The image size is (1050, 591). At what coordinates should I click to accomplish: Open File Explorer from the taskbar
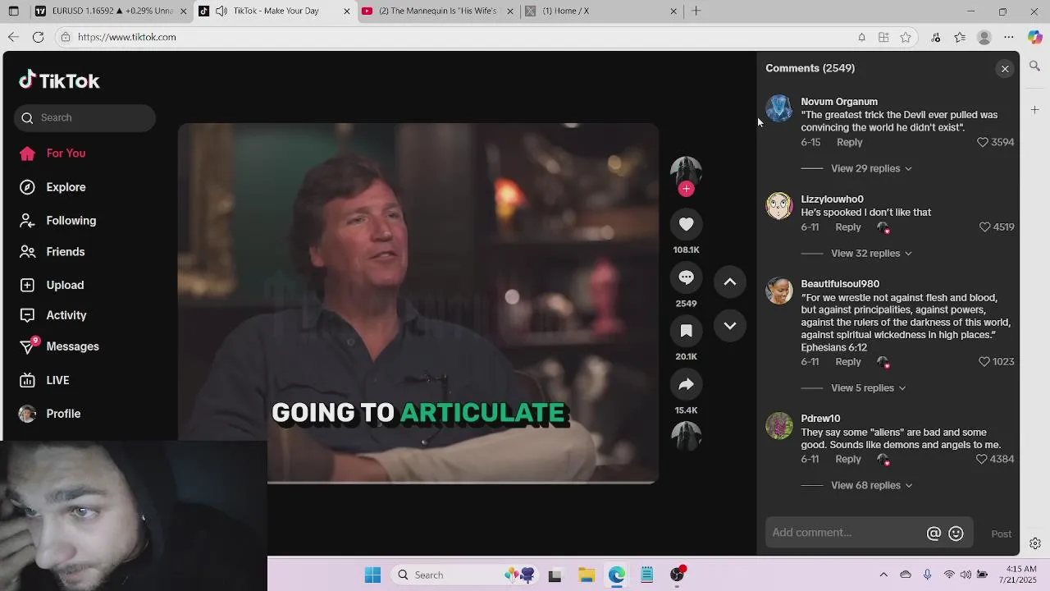(x=586, y=575)
